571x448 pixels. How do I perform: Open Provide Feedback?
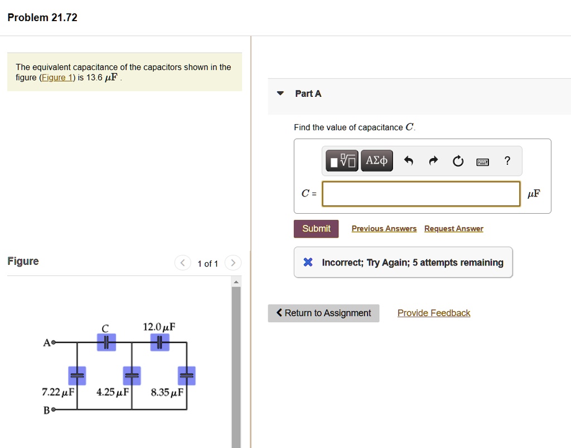433,313
